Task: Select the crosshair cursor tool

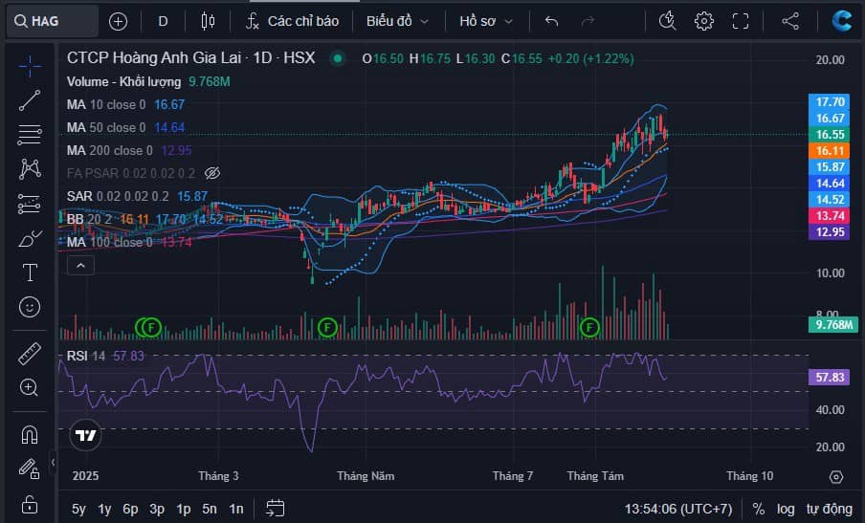Action: [30, 66]
